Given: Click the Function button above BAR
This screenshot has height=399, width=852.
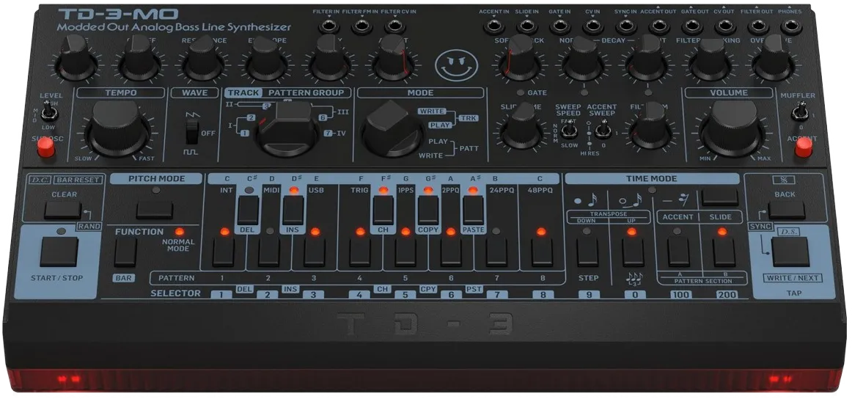Looking at the screenshot, I should click(x=125, y=252).
